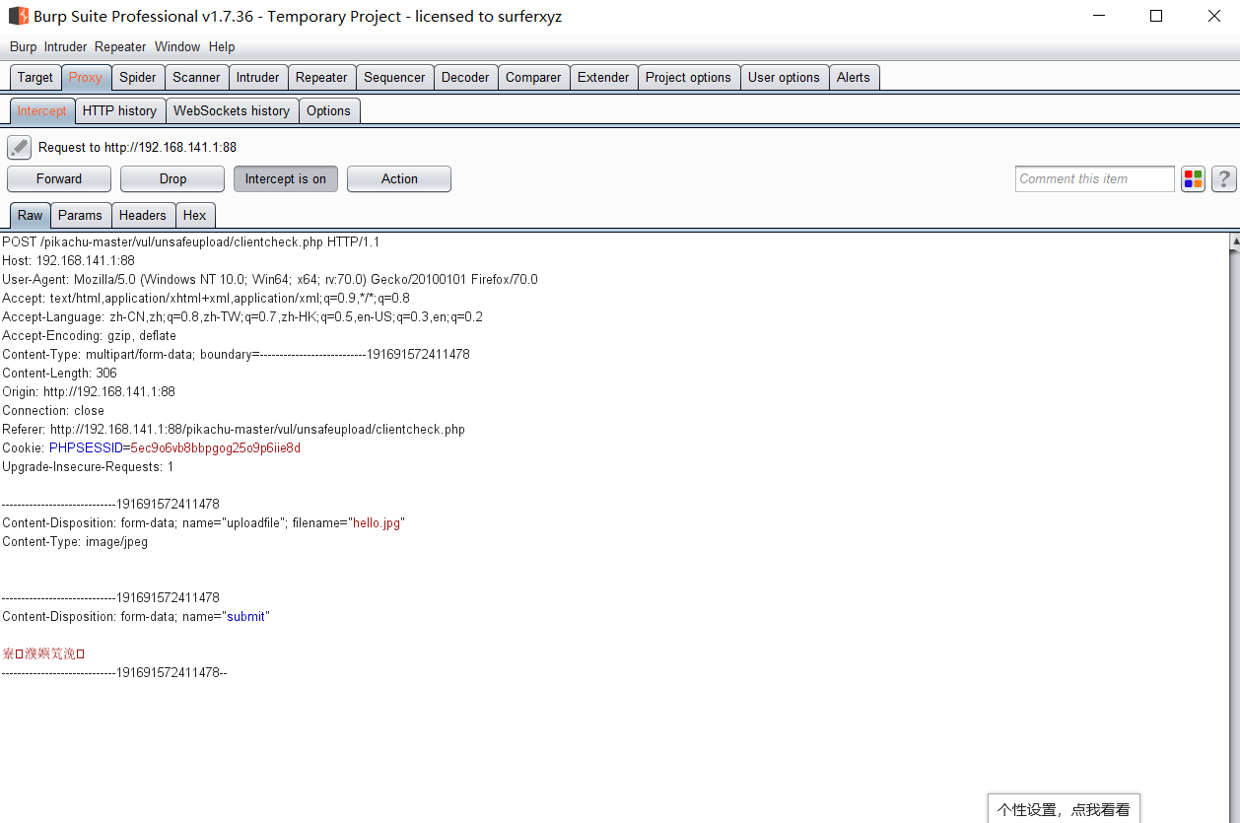
Task: Go to the Intruder tool tab
Action: tap(258, 77)
